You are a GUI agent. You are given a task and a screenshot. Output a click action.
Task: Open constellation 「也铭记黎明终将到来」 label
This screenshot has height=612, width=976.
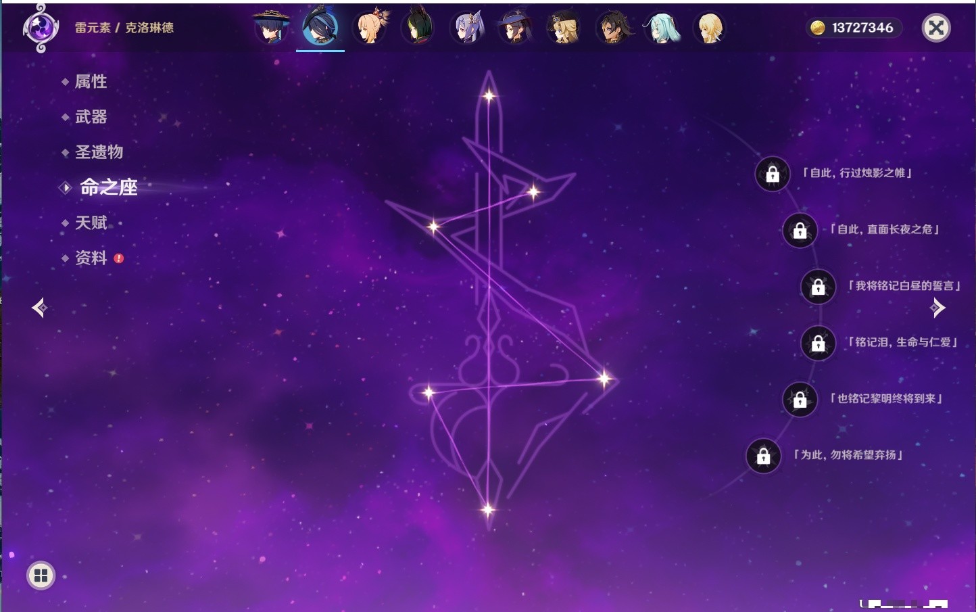886,398
